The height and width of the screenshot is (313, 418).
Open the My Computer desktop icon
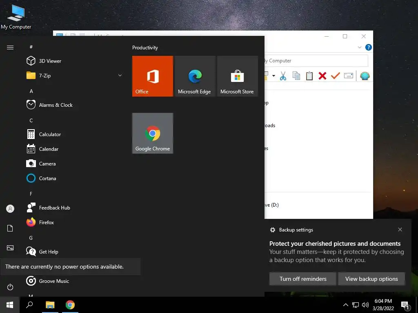(16, 16)
